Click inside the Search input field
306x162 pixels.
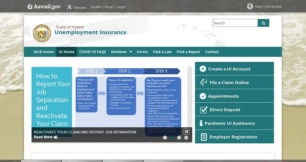tap(235, 23)
